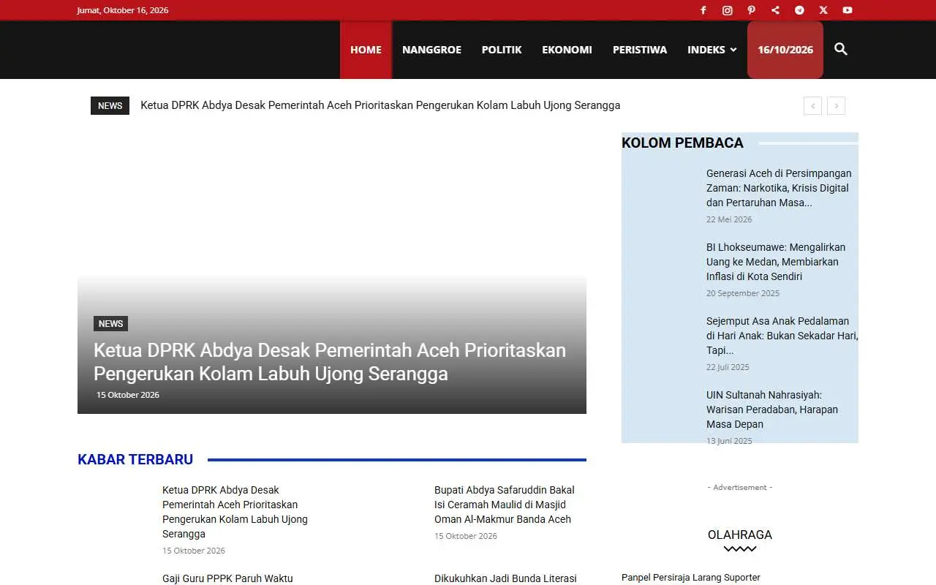
Task: Open article Dikukuhkan Jadi Bunda Literasi
Action: click(x=505, y=578)
